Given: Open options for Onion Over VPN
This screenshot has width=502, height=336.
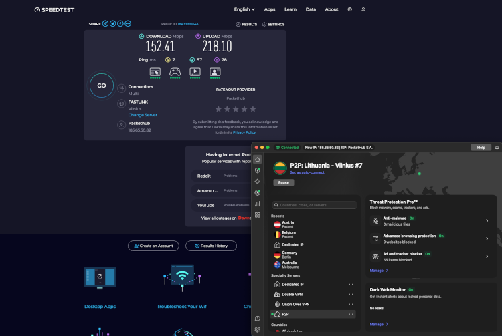Looking at the screenshot, I should 351,305.
